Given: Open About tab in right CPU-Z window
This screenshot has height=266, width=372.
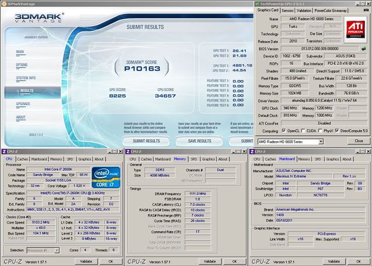Looking at the screenshot, I should coord(347,159).
